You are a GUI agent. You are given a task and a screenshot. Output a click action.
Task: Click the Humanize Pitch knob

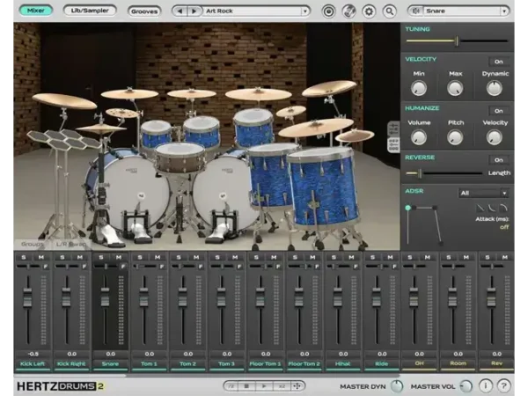pyautogui.click(x=455, y=138)
